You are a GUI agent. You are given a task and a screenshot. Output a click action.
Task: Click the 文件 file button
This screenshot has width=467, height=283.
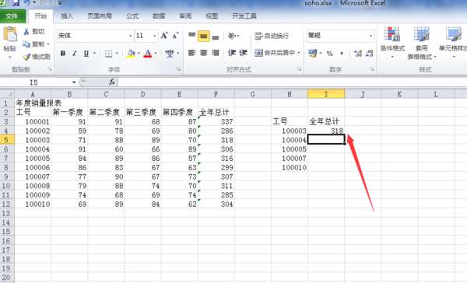click(x=12, y=16)
